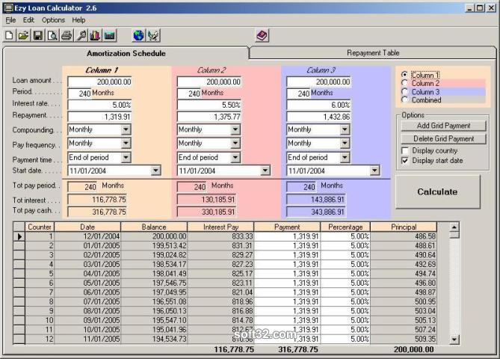
Task: Click Add Grid Payment button
Action: click(x=443, y=126)
